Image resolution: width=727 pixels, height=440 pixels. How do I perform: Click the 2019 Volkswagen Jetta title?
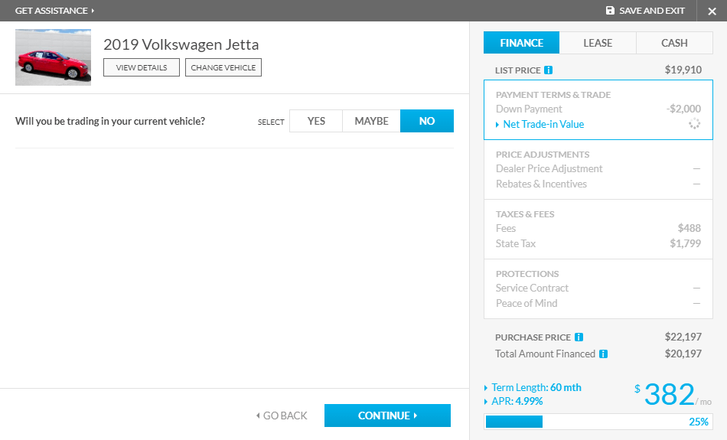(181, 44)
